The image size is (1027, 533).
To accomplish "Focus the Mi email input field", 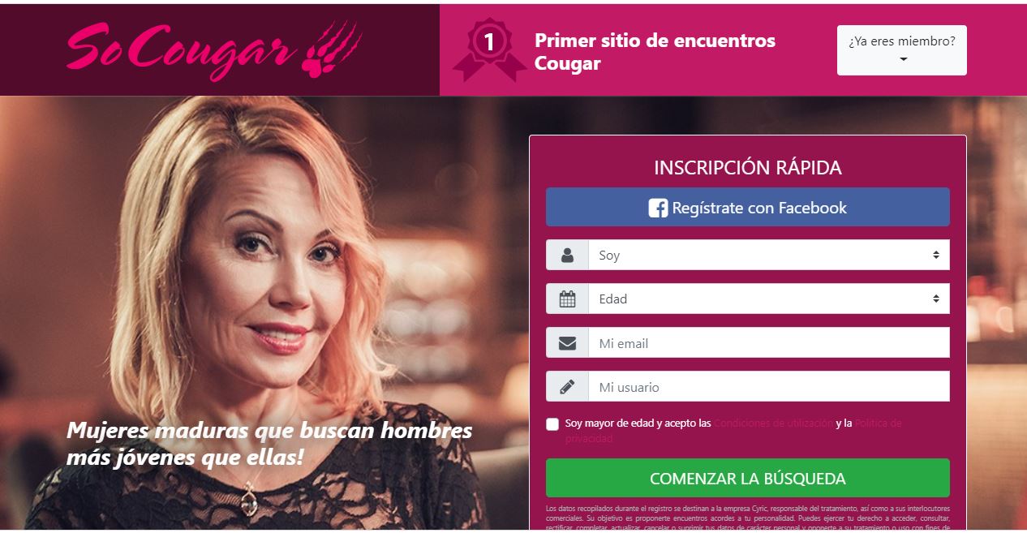I will [x=769, y=343].
